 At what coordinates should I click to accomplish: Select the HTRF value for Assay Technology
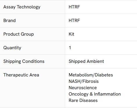tap(74, 7)
